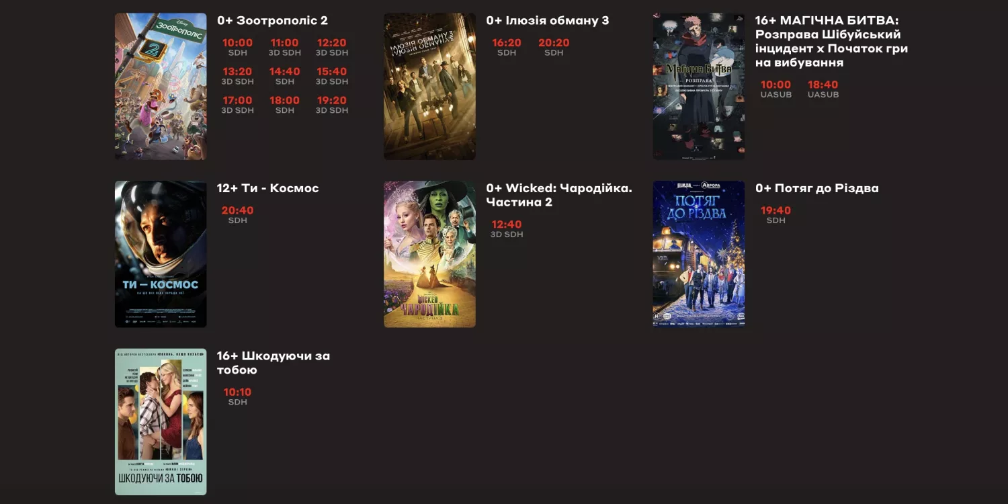
Task: Pick the 16:20 showtime for Ілюзія обману 3
Action: tap(507, 42)
